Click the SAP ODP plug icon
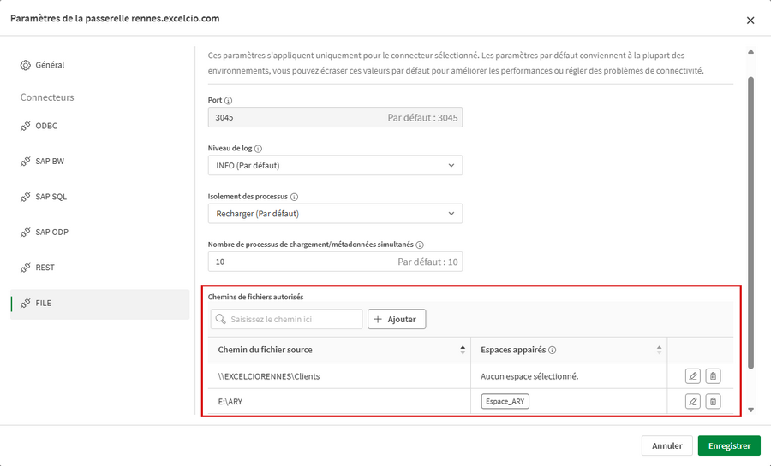This screenshot has width=771, height=466. [x=25, y=232]
